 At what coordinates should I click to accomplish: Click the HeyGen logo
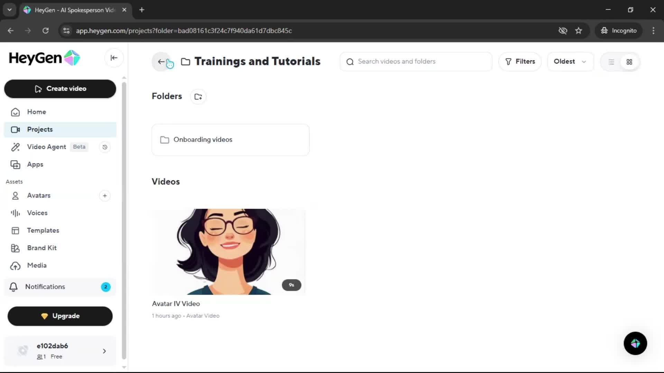tap(44, 58)
